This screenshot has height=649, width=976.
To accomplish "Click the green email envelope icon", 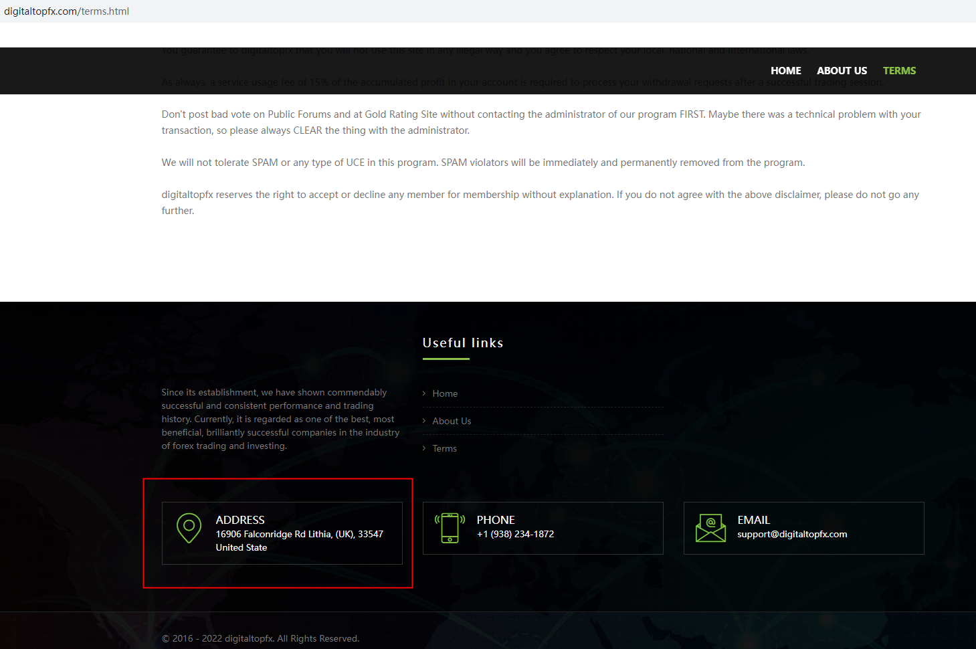I will tap(710, 528).
